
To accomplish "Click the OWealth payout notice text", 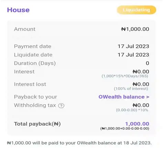I will point(79,143).
